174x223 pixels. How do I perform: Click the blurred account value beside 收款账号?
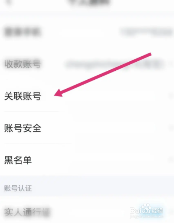coord(114,64)
